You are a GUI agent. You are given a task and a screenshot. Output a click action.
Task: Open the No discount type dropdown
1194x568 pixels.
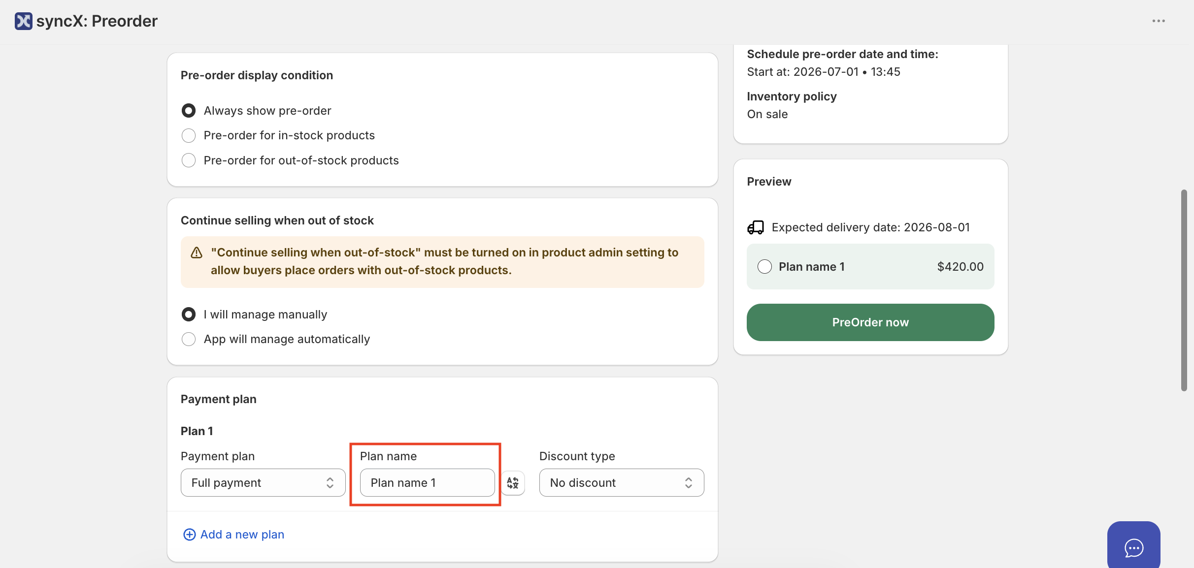click(x=622, y=483)
